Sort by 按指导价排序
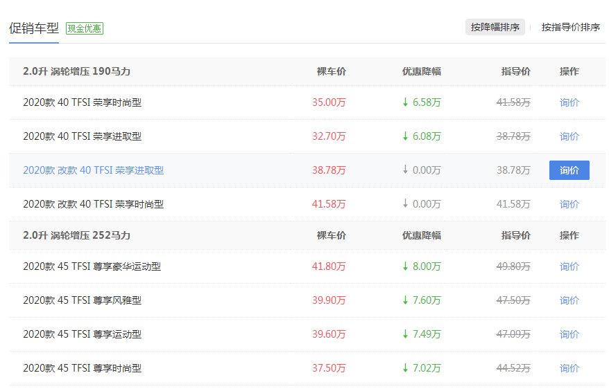The height and width of the screenshot is (391, 609). [570, 28]
